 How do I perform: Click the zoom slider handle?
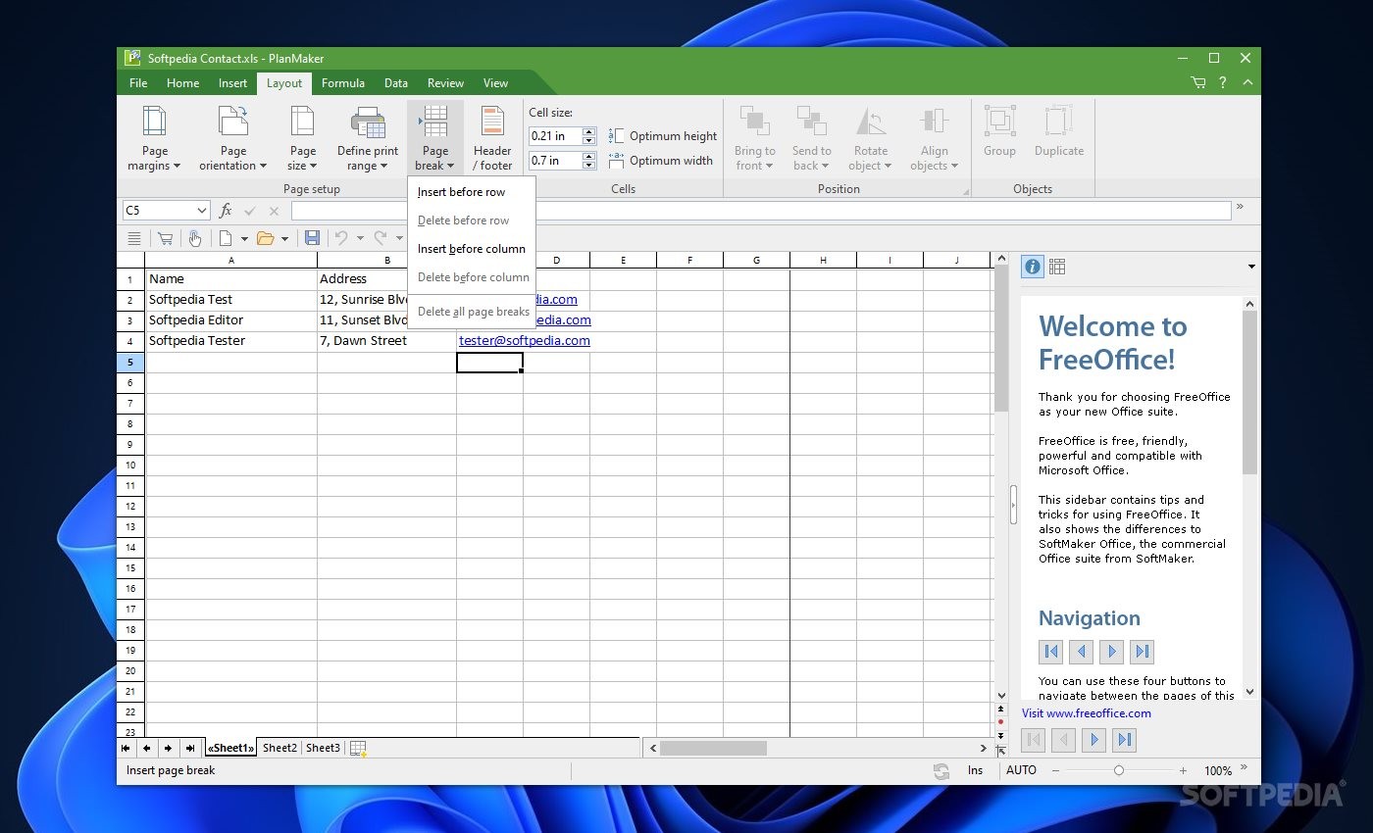1119,770
